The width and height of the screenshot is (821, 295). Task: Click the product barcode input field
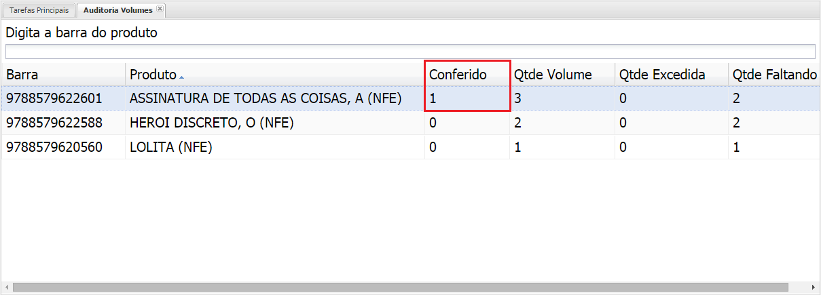tap(410, 52)
